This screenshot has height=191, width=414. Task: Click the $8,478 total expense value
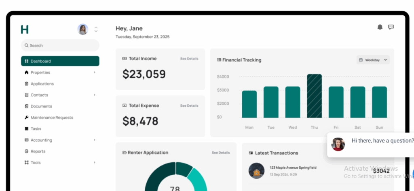point(140,121)
